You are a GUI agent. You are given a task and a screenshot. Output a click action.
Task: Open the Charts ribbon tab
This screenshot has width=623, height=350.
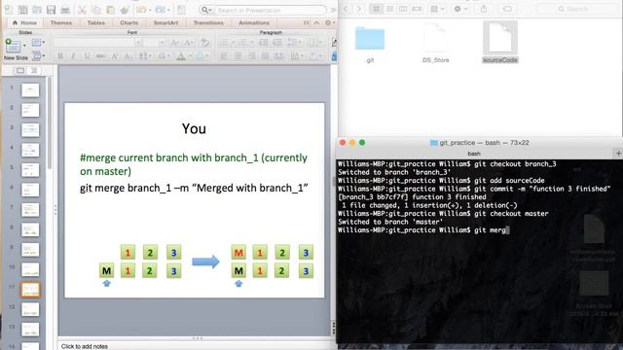[x=129, y=22]
